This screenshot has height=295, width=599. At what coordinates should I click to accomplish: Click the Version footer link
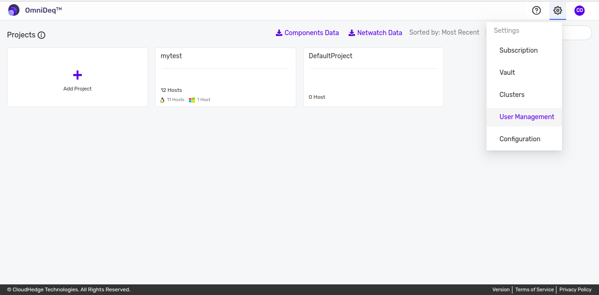pos(501,289)
